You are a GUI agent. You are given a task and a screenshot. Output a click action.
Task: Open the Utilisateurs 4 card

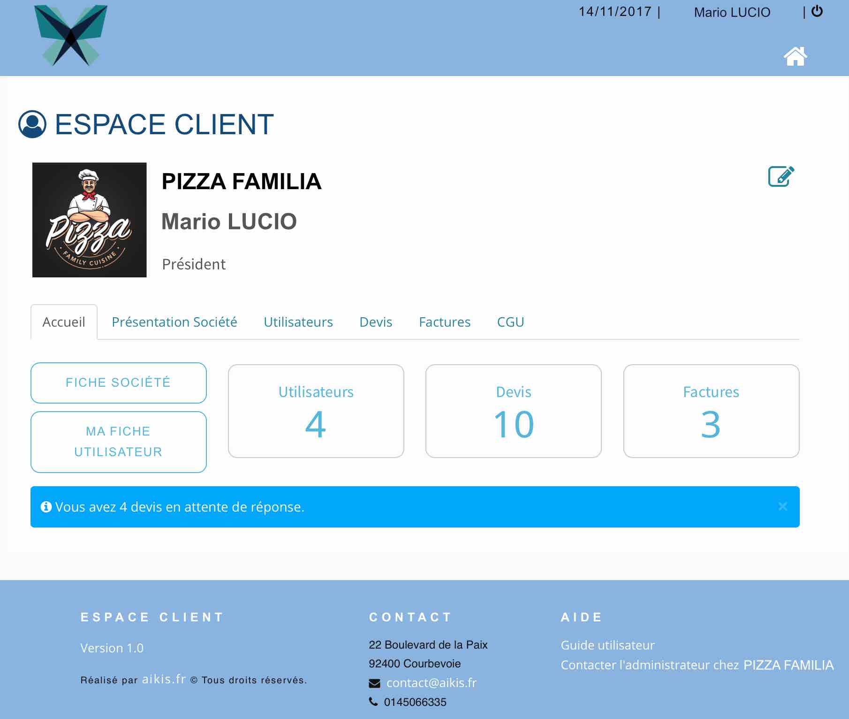pyautogui.click(x=316, y=411)
